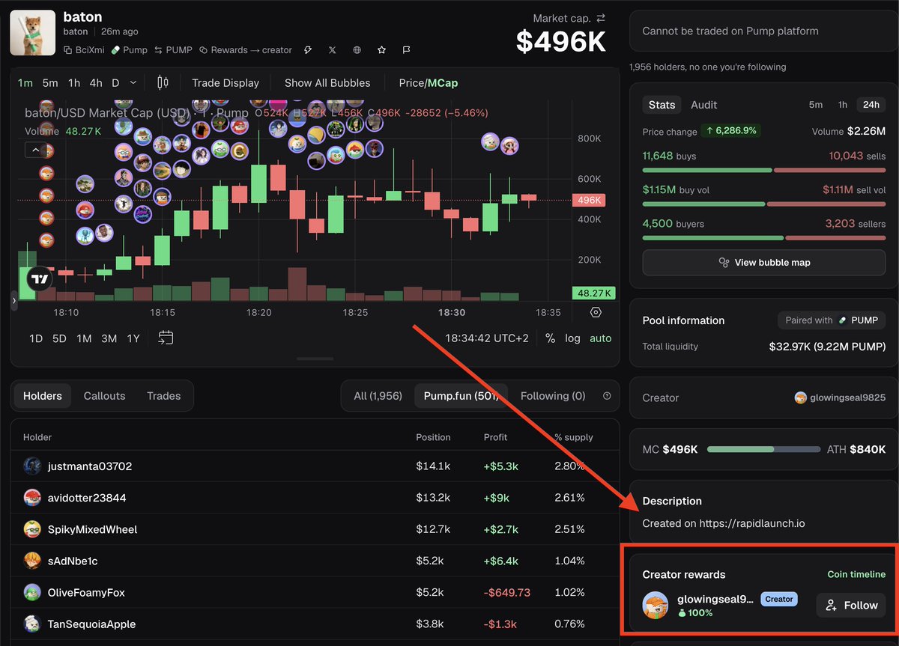This screenshot has width=899, height=646.
Task: Set chart range to 5D
Action: 59,338
